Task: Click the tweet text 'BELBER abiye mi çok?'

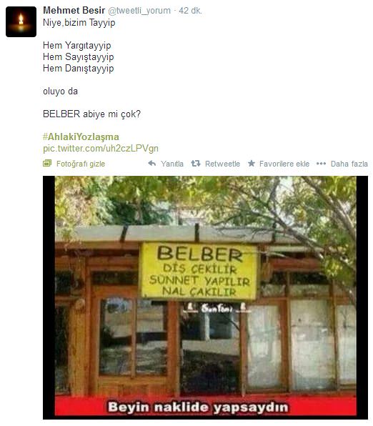Action: (92, 114)
